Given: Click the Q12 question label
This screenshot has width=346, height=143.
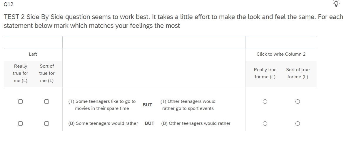Looking at the screenshot, I should point(9,4).
